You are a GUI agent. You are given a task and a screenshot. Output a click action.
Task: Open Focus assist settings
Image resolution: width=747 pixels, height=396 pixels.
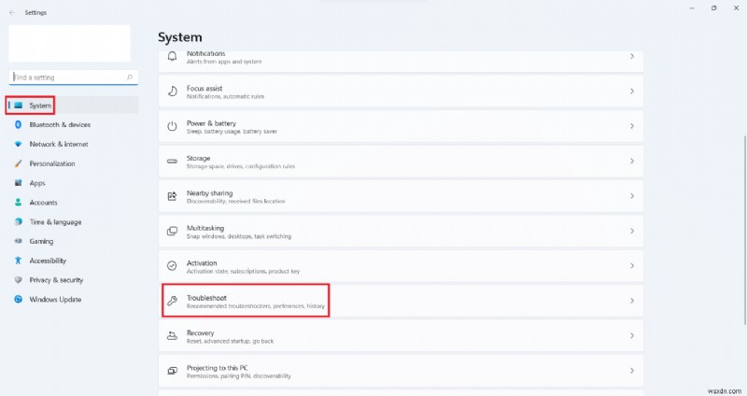pos(401,91)
